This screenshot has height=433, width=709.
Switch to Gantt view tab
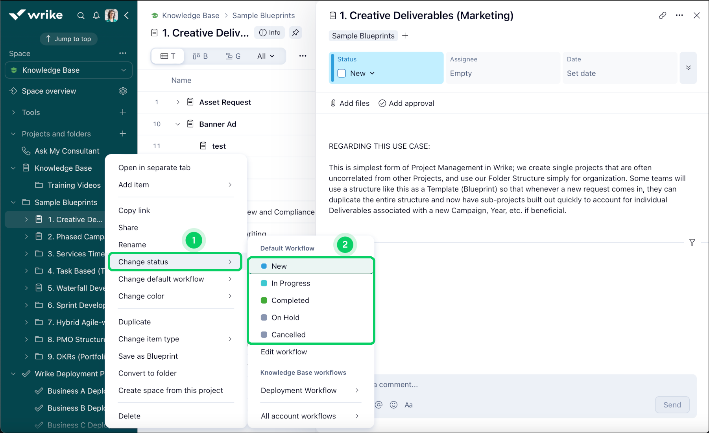233,56
